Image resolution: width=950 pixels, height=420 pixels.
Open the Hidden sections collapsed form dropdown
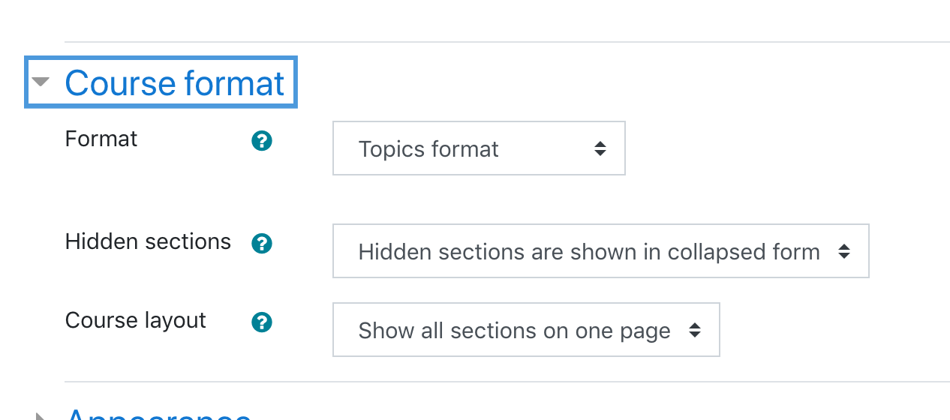[601, 251]
